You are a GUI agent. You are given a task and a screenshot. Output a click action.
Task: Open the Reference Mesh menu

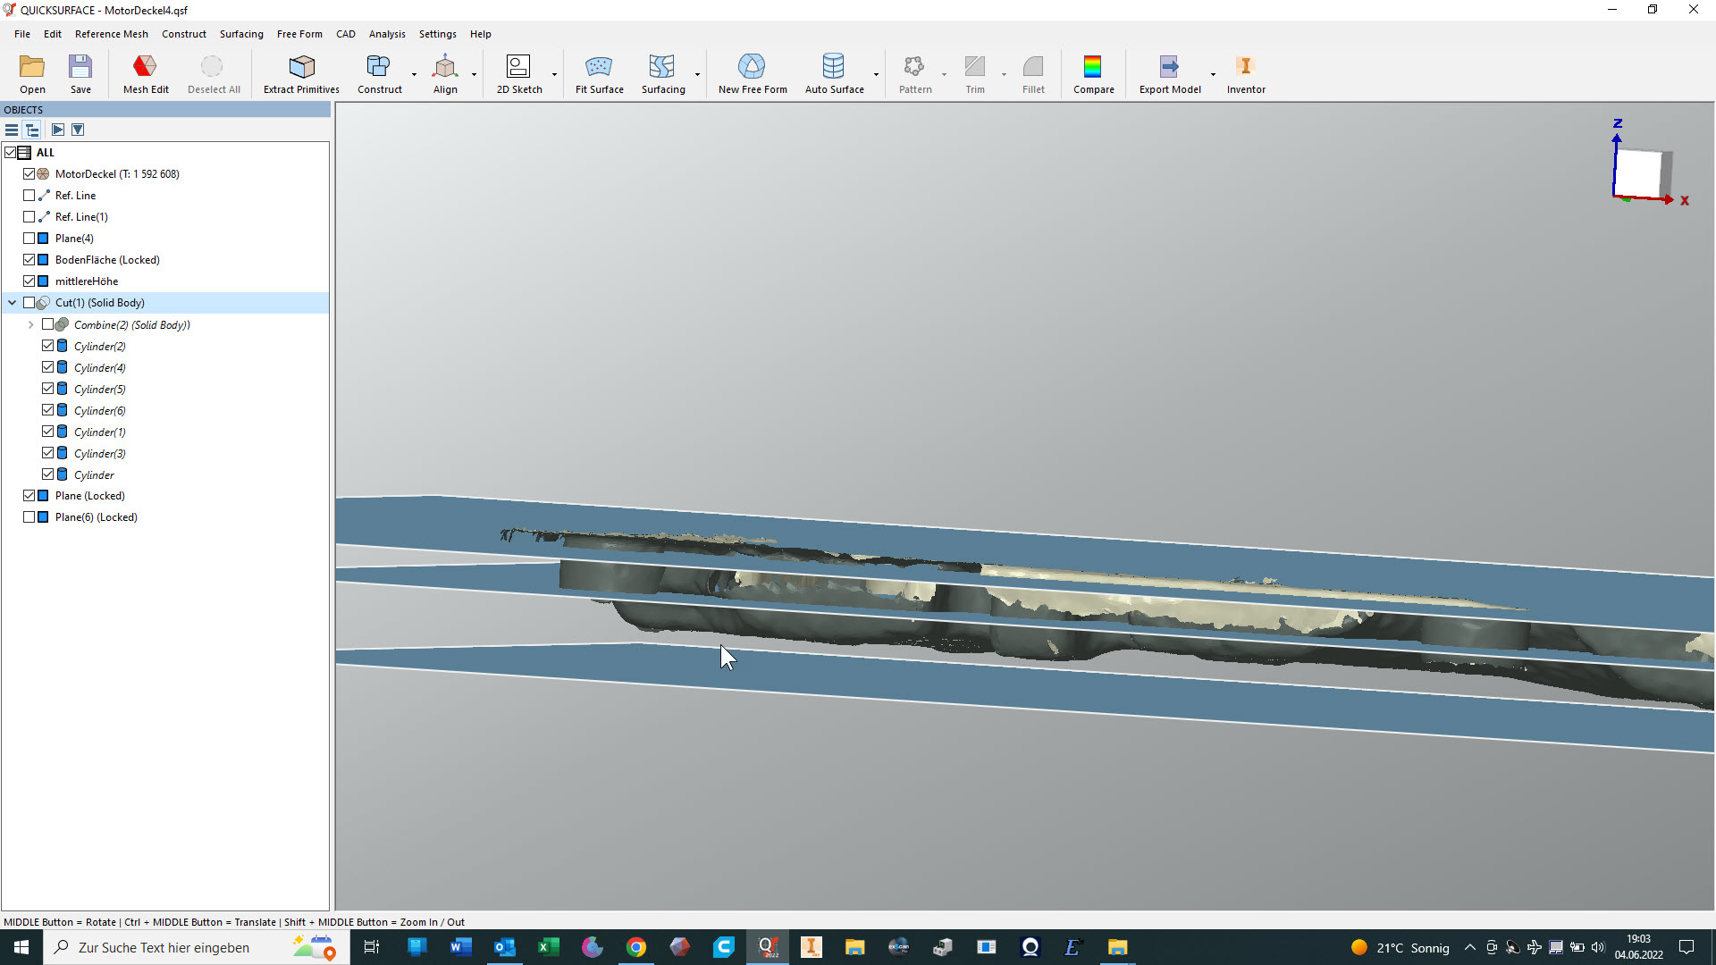tap(111, 34)
